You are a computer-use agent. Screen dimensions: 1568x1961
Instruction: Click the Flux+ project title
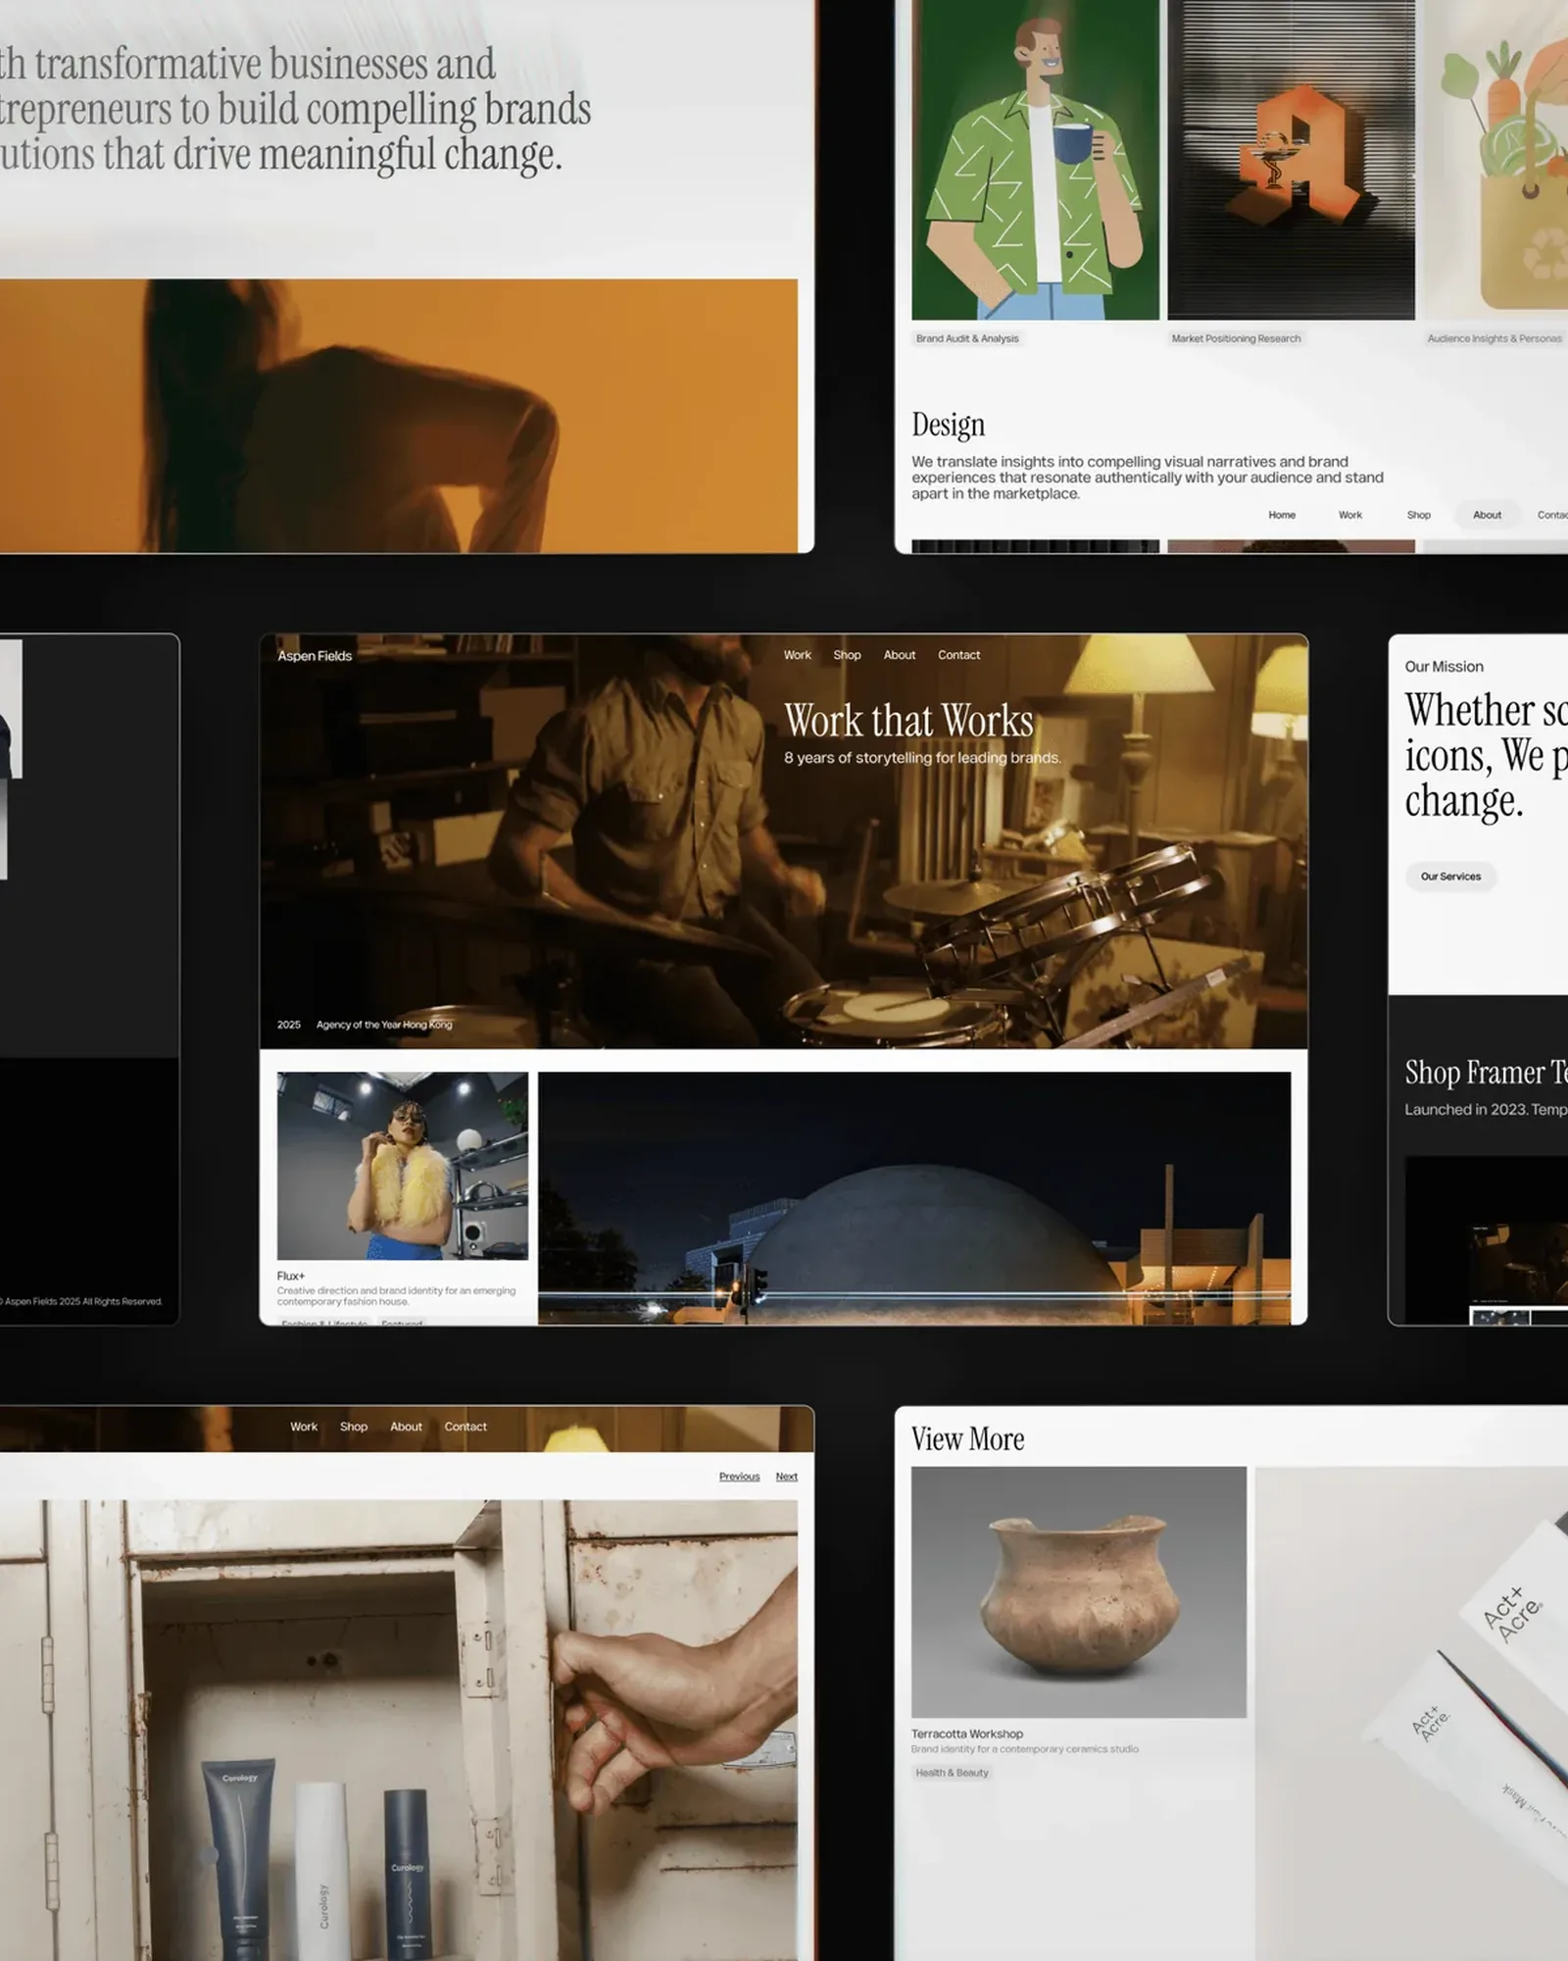click(290, 1276)
